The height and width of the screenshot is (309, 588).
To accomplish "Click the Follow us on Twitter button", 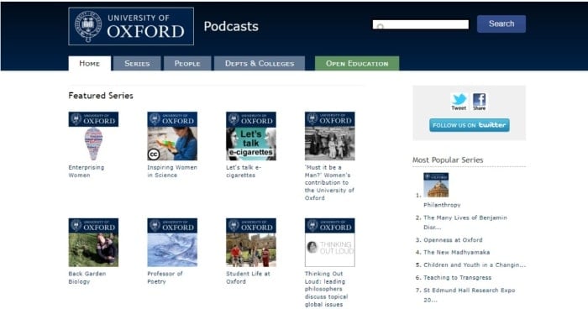I will tap(469, 125).
